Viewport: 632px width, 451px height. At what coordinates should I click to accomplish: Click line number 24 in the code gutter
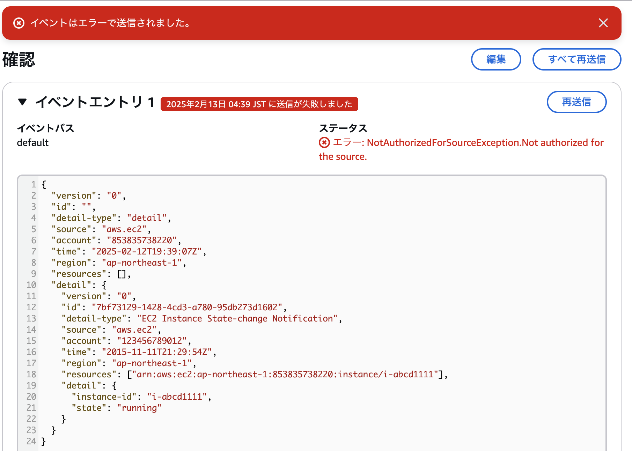click(31, 441)
